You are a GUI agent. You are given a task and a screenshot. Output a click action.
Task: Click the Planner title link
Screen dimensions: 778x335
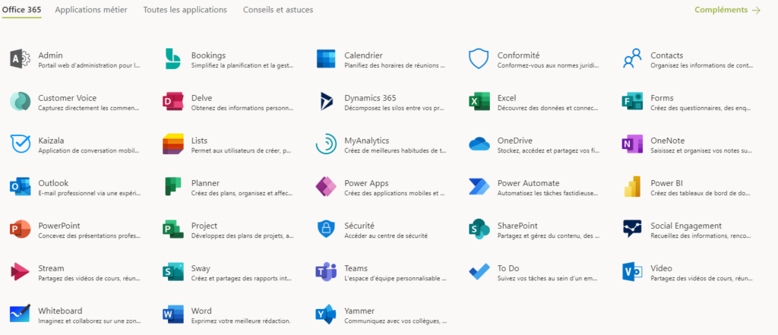(205, 183)
